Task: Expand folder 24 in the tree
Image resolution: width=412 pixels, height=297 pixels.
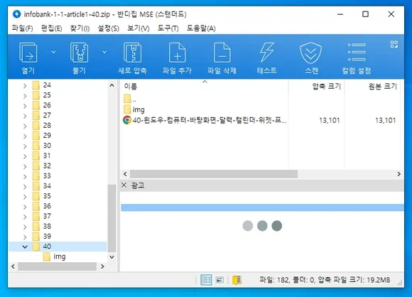Action: (x=25, y=85)
